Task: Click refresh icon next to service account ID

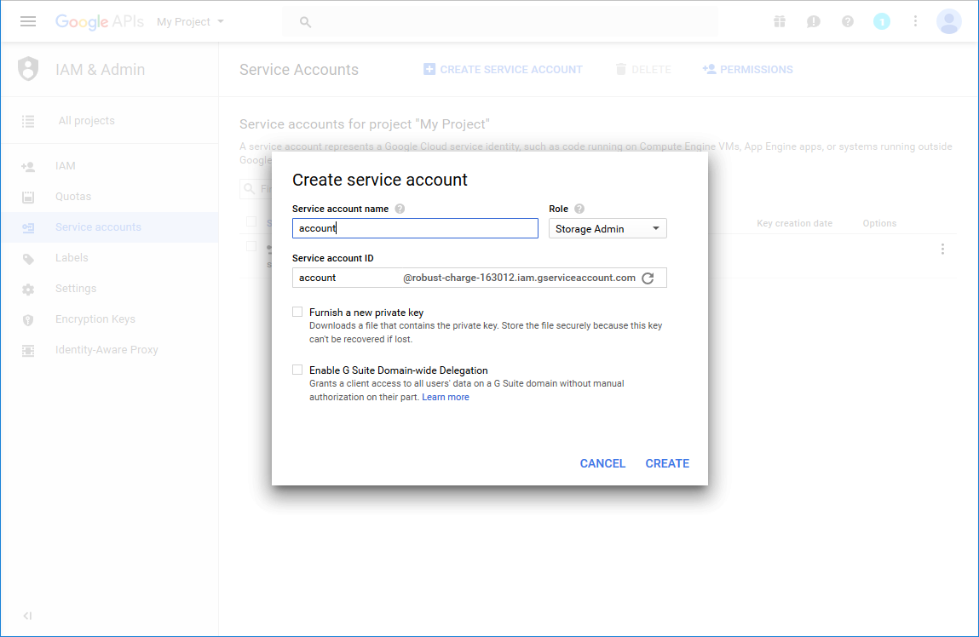Action: 648,278
